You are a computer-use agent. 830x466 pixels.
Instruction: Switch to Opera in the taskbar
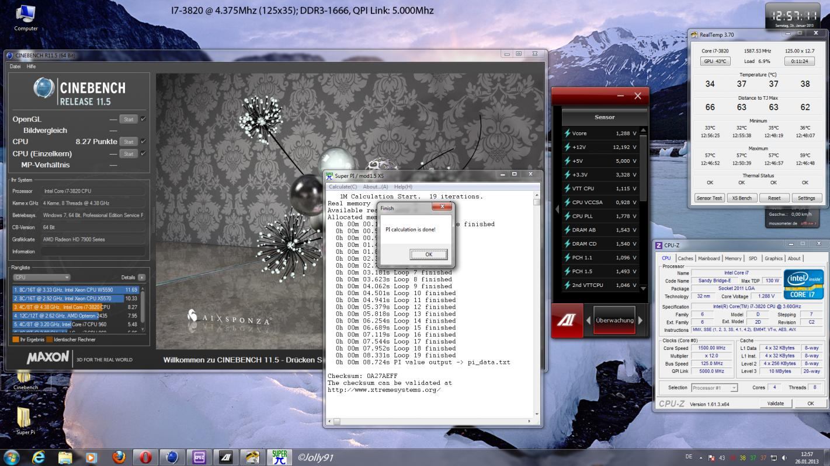click(x=146, y=457)
